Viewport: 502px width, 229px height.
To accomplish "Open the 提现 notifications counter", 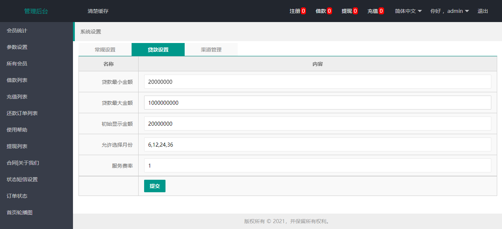I will coord(350,11).
